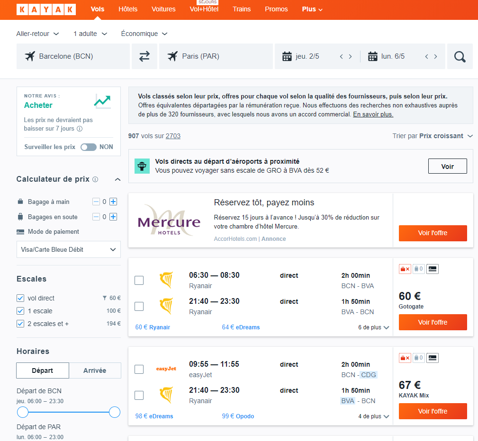Click the return date calendar icon
478x441 pixels.
click(x=372, y=56)
